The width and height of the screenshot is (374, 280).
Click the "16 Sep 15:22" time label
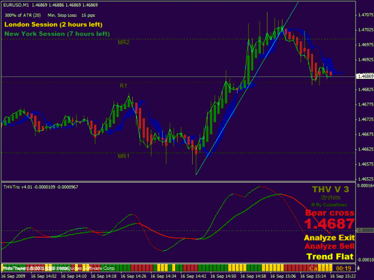point(343,276)
